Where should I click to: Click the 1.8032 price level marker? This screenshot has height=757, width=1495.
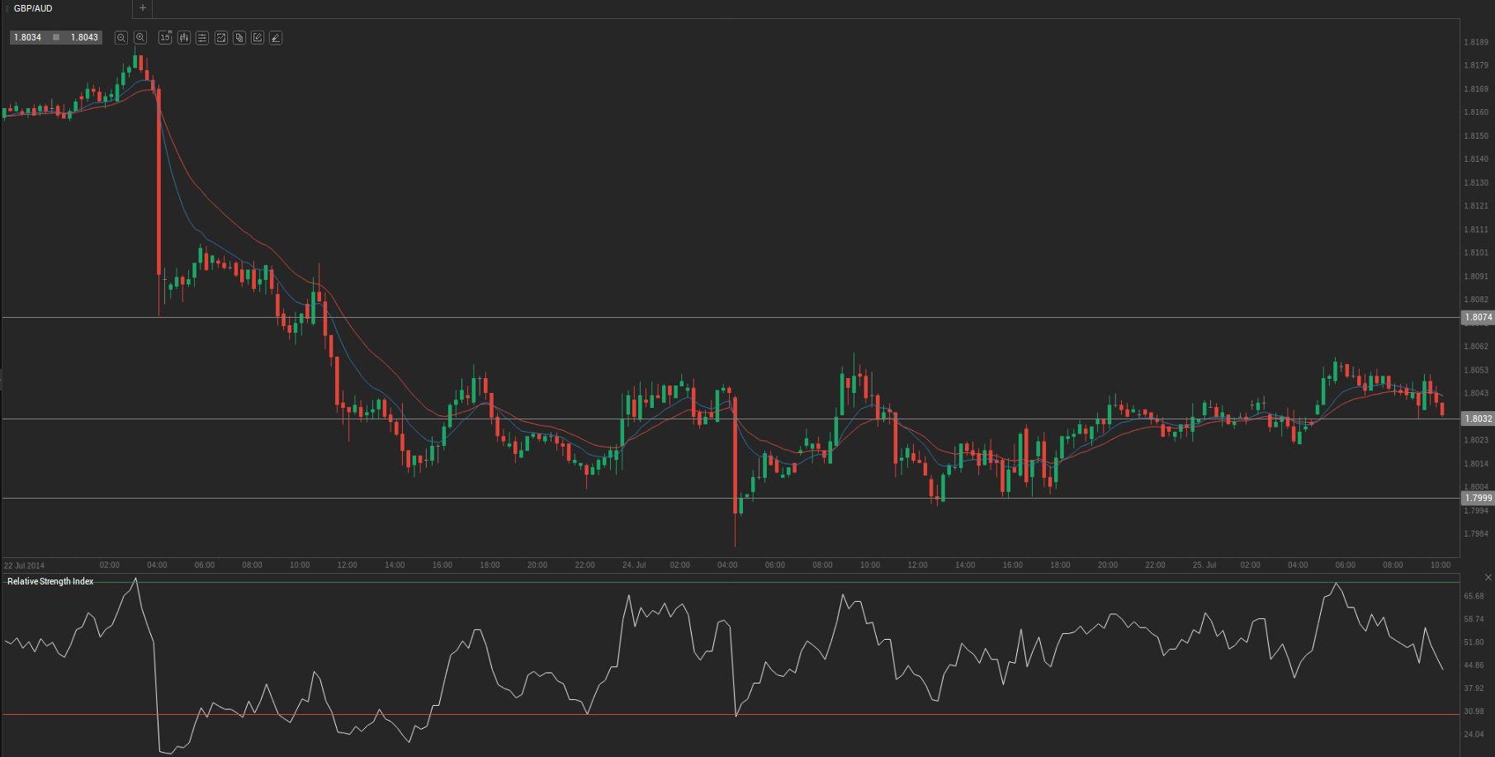(1478, 419)
